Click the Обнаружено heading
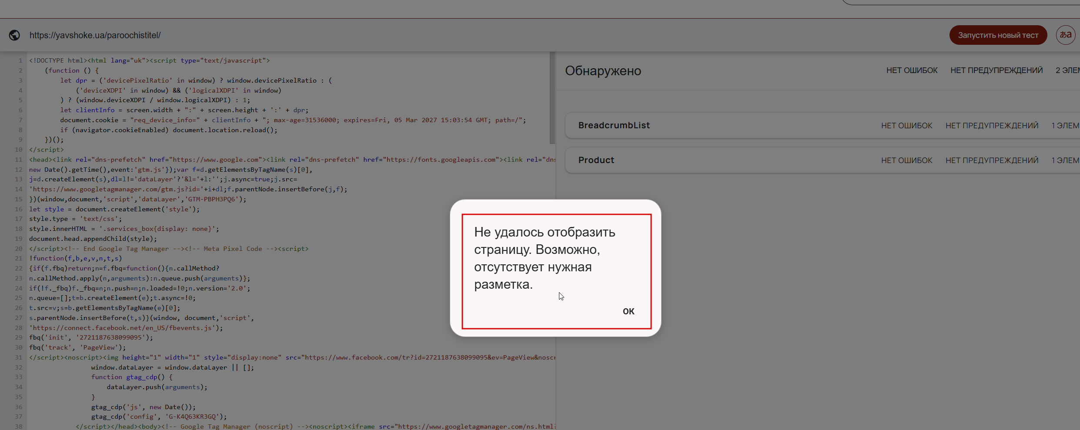 click(603, 71)
